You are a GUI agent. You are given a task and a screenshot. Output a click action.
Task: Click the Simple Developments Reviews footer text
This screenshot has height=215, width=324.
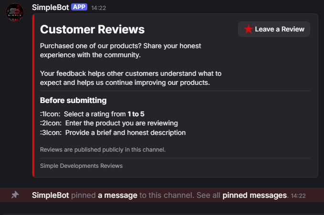click(81, 166)
